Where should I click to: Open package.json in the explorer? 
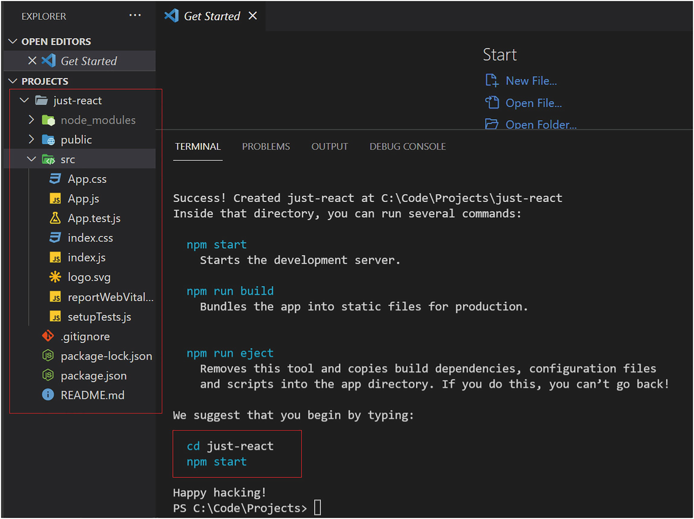point(93,375)
